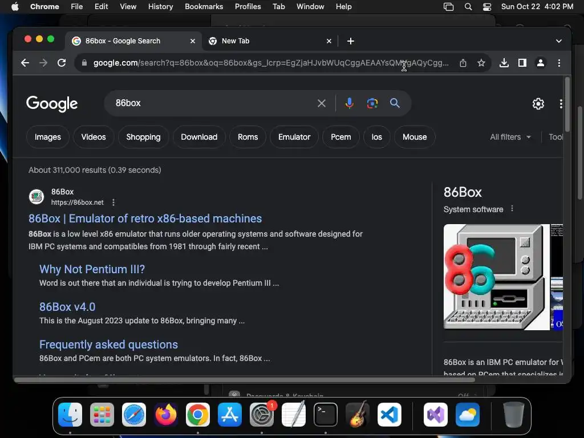Apply the Emulator search chip

[x=294, y=137]
